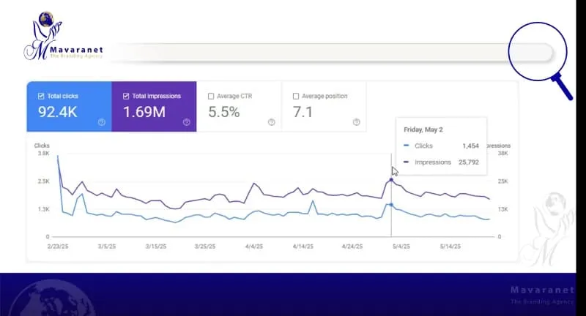Uncheck the Total clicks checkbox

[41, 96]
